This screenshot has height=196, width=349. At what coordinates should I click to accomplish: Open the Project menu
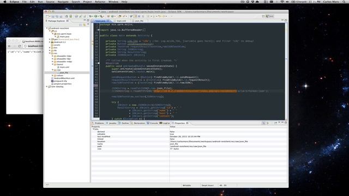click(x=87, y=2)
